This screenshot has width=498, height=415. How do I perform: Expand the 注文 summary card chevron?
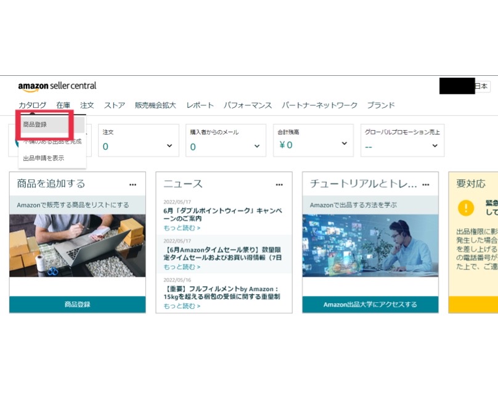[x=169, y=146]
